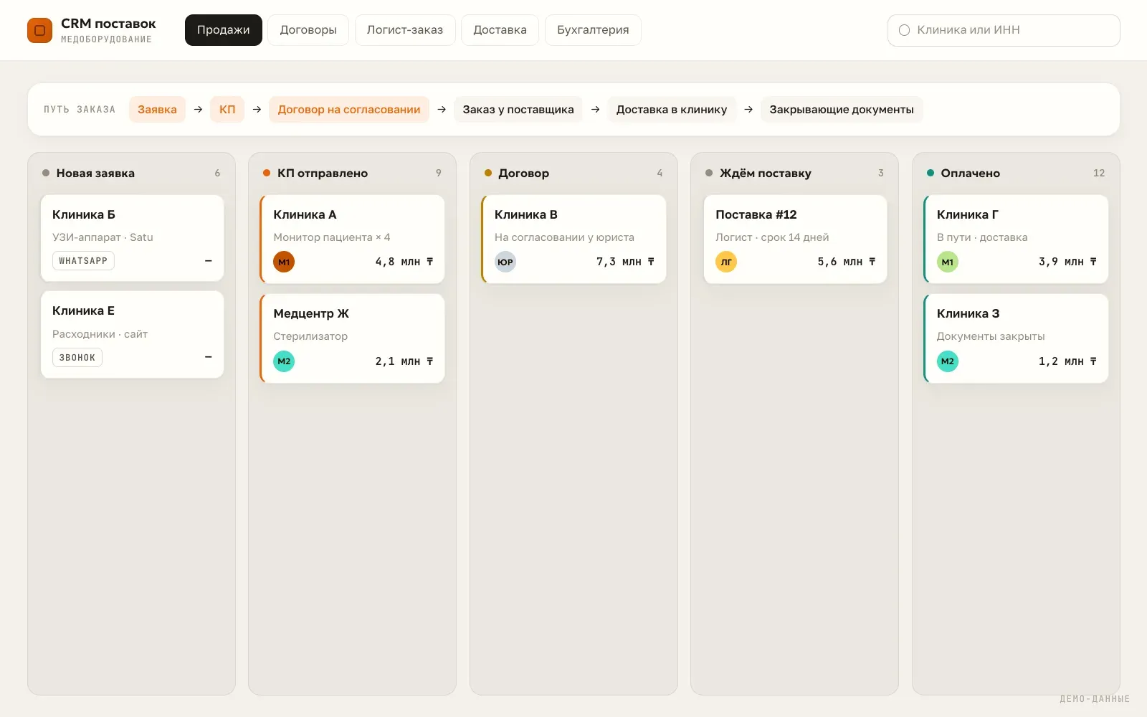
Task: Click the На согласовании у юриста text
Action: [564, 237]
